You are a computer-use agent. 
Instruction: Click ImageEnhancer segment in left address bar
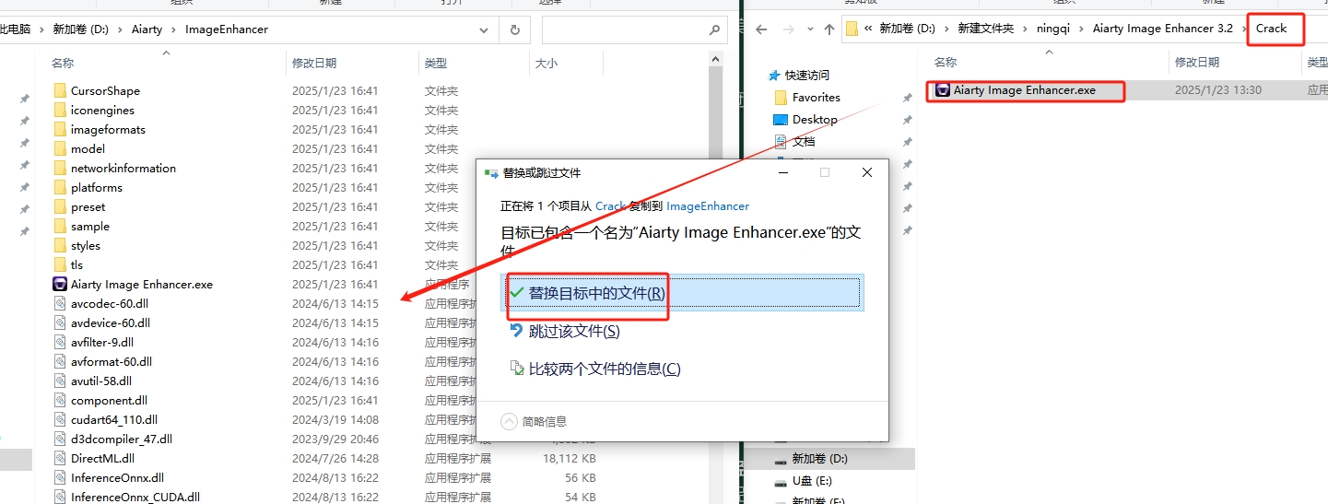227,29
